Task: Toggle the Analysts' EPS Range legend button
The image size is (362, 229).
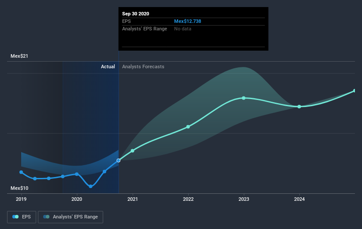Action: click(x=71, y=217)
